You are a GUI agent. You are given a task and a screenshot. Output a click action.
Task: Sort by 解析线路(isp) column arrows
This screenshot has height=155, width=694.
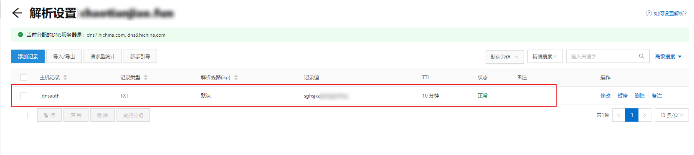[x=236, y=77]
